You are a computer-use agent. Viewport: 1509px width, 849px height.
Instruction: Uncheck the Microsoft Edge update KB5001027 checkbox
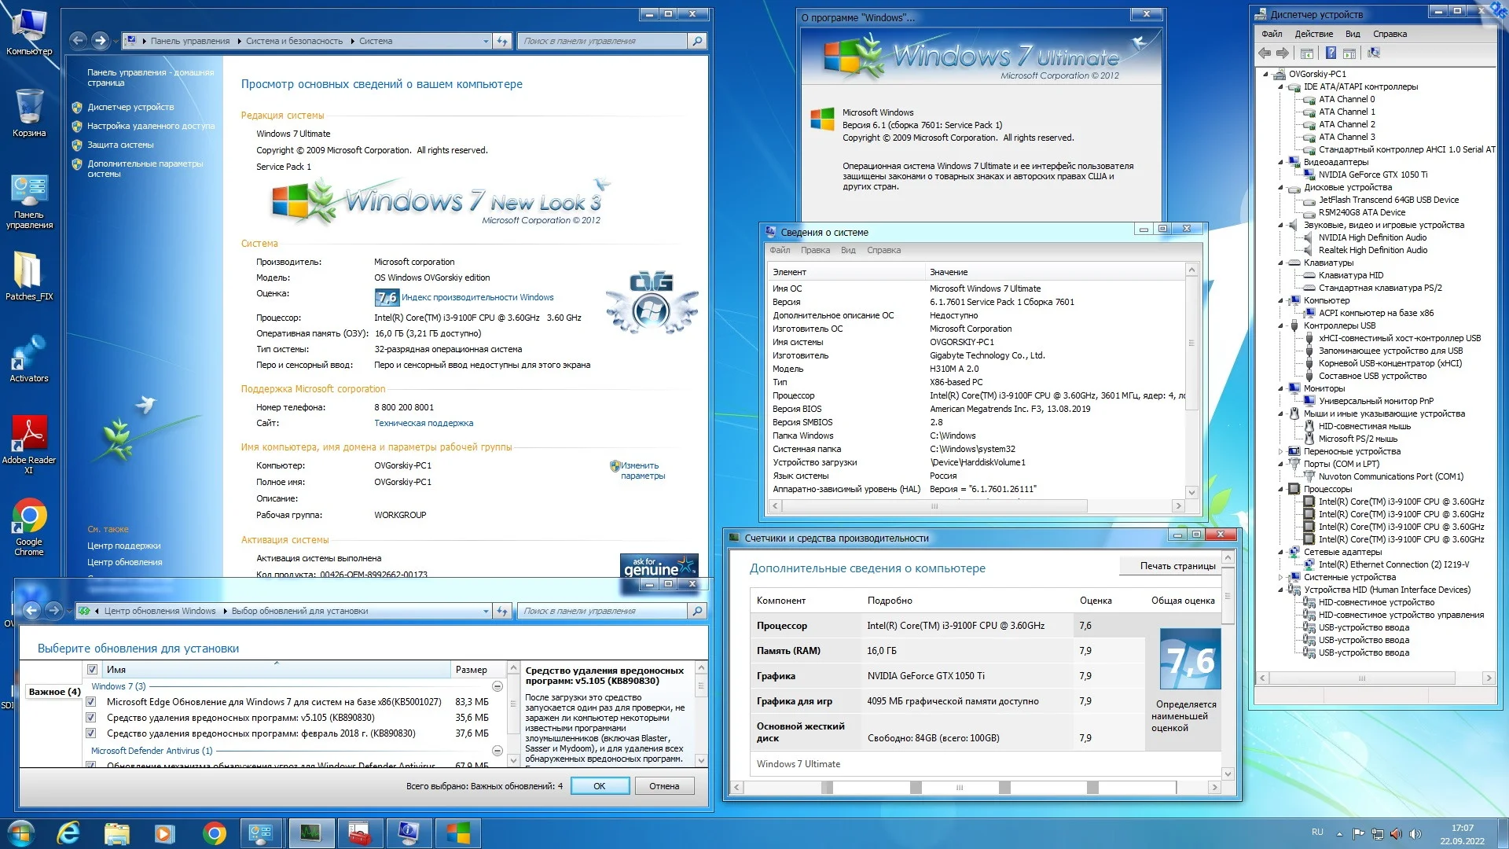click(91, 702)
